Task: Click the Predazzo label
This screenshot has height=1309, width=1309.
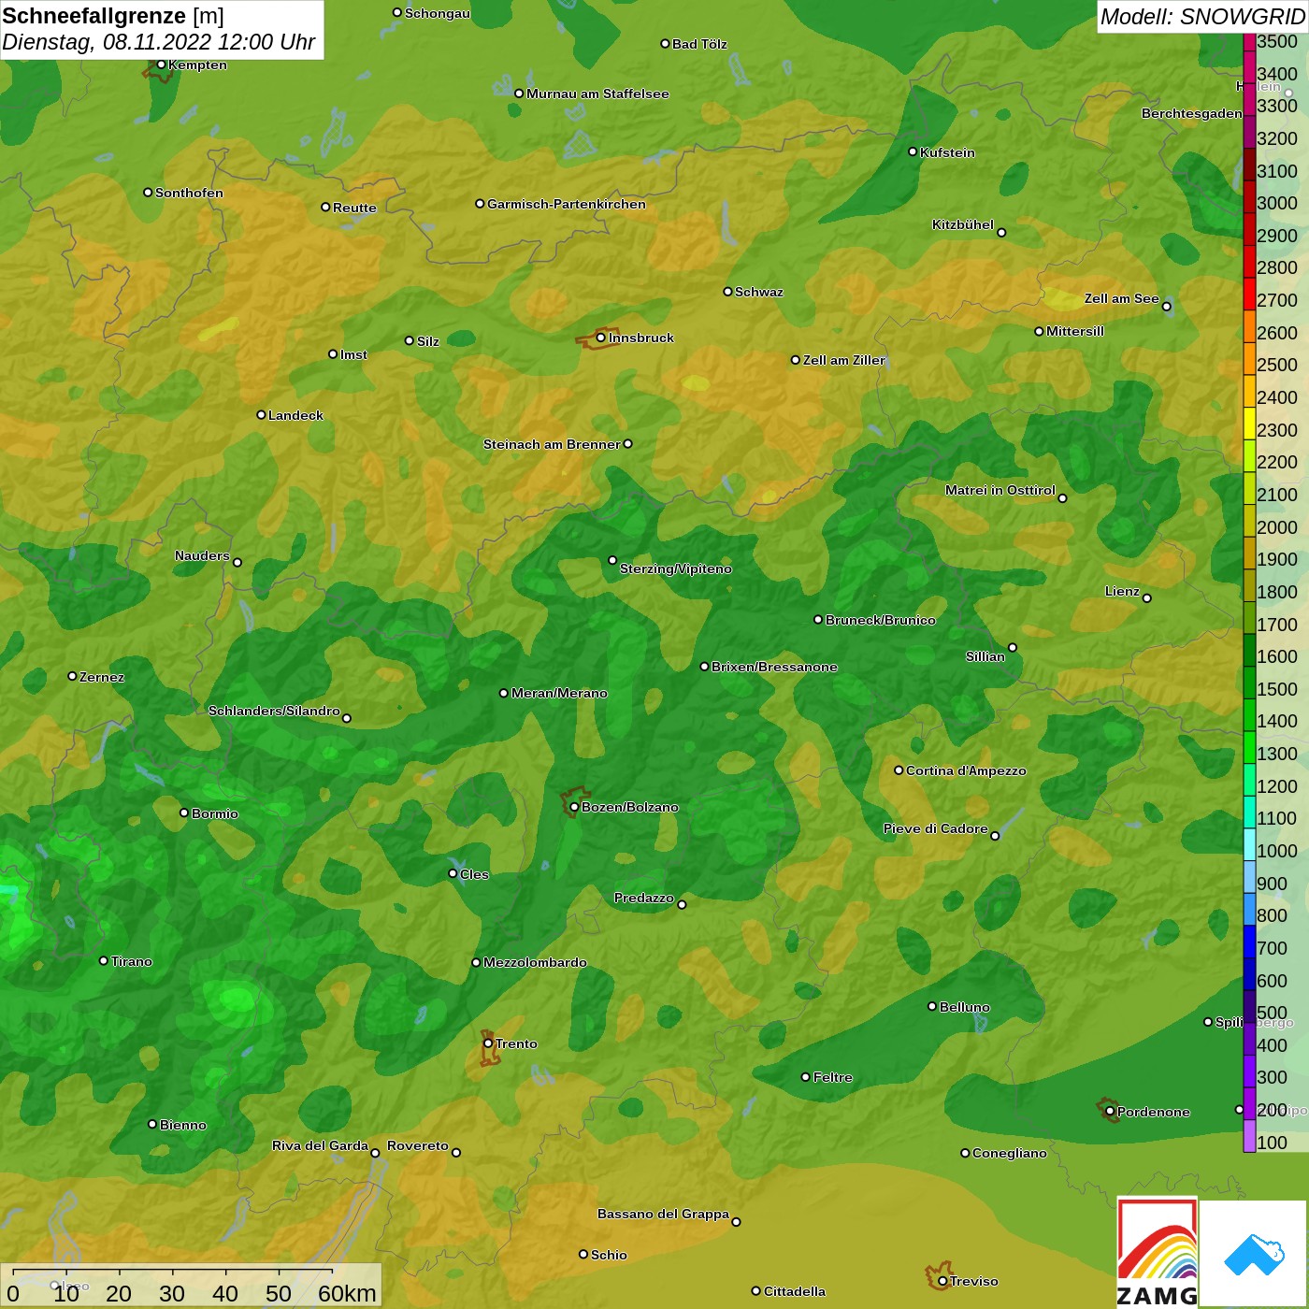Action: pyautogui.click(x=644, y=898)
